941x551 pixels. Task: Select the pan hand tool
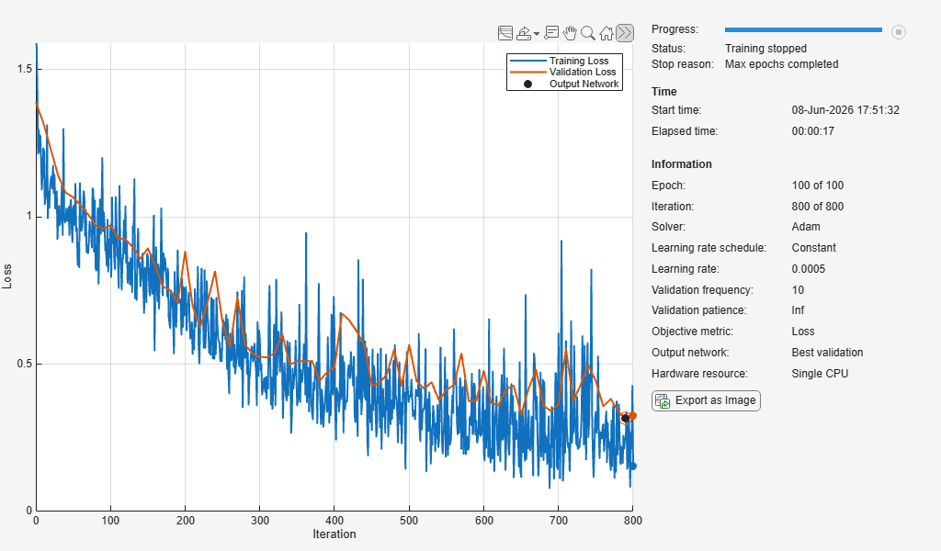click(x=570, y=33)
